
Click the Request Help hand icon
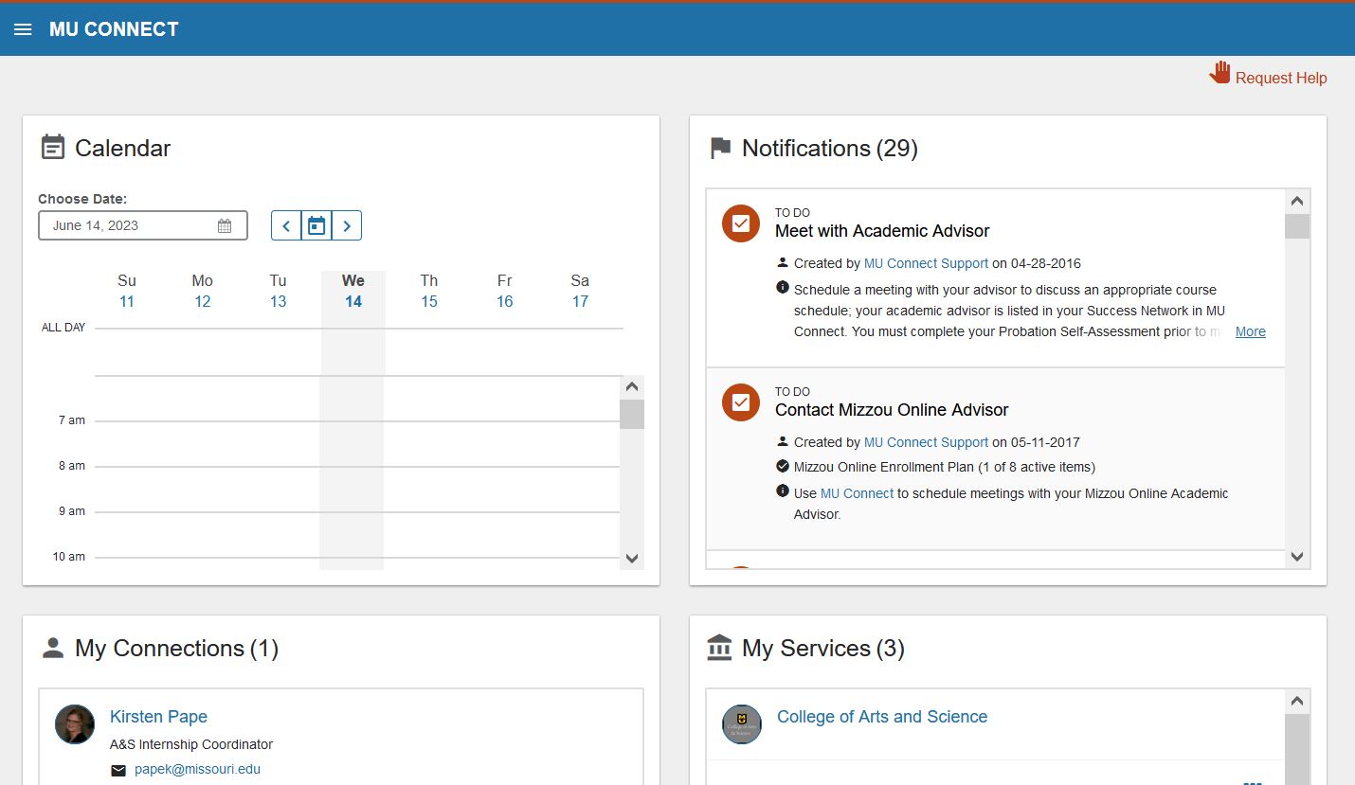coord(1219,74)
